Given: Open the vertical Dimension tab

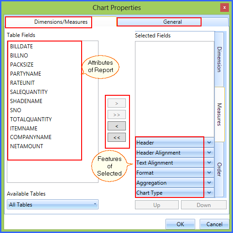Looking at the screenshot, I should pos(219,59).
